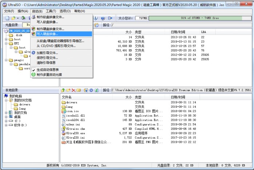The image size is (254, 170).
Task: Expand the 我的文档 tree node
Action: tap(6, 112)
